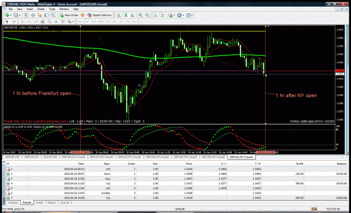Screen dimensions: 351x213
Task: Select the crosshair tool
Action: (14, 22)
